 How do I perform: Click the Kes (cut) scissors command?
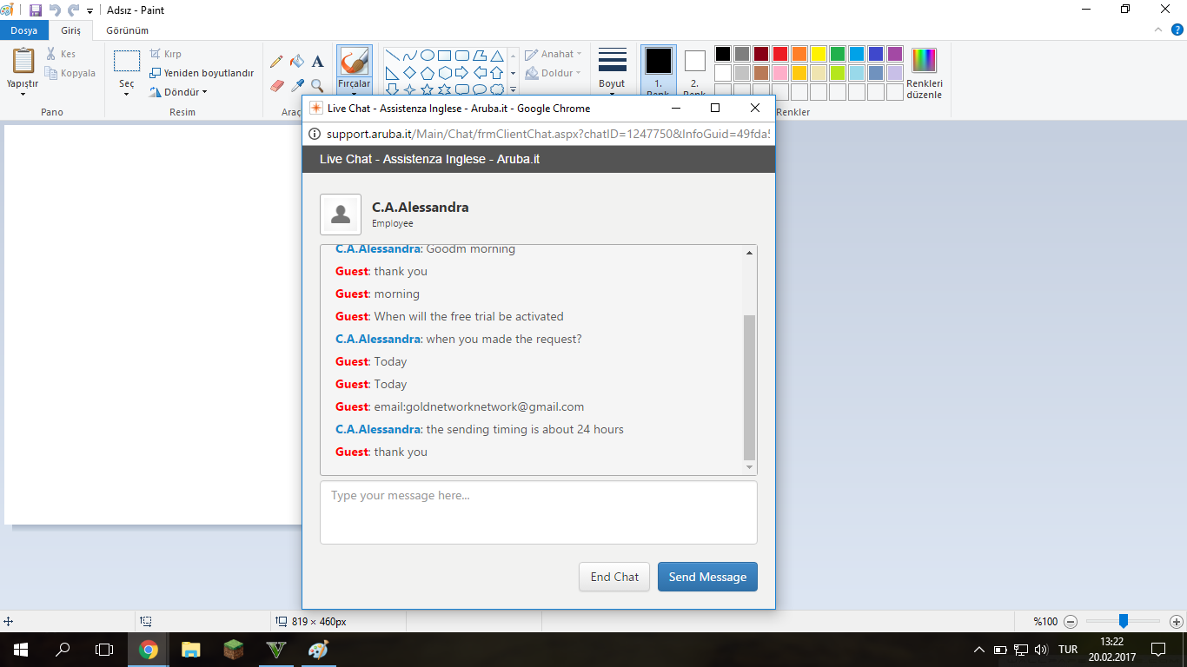tap(61, 54)
